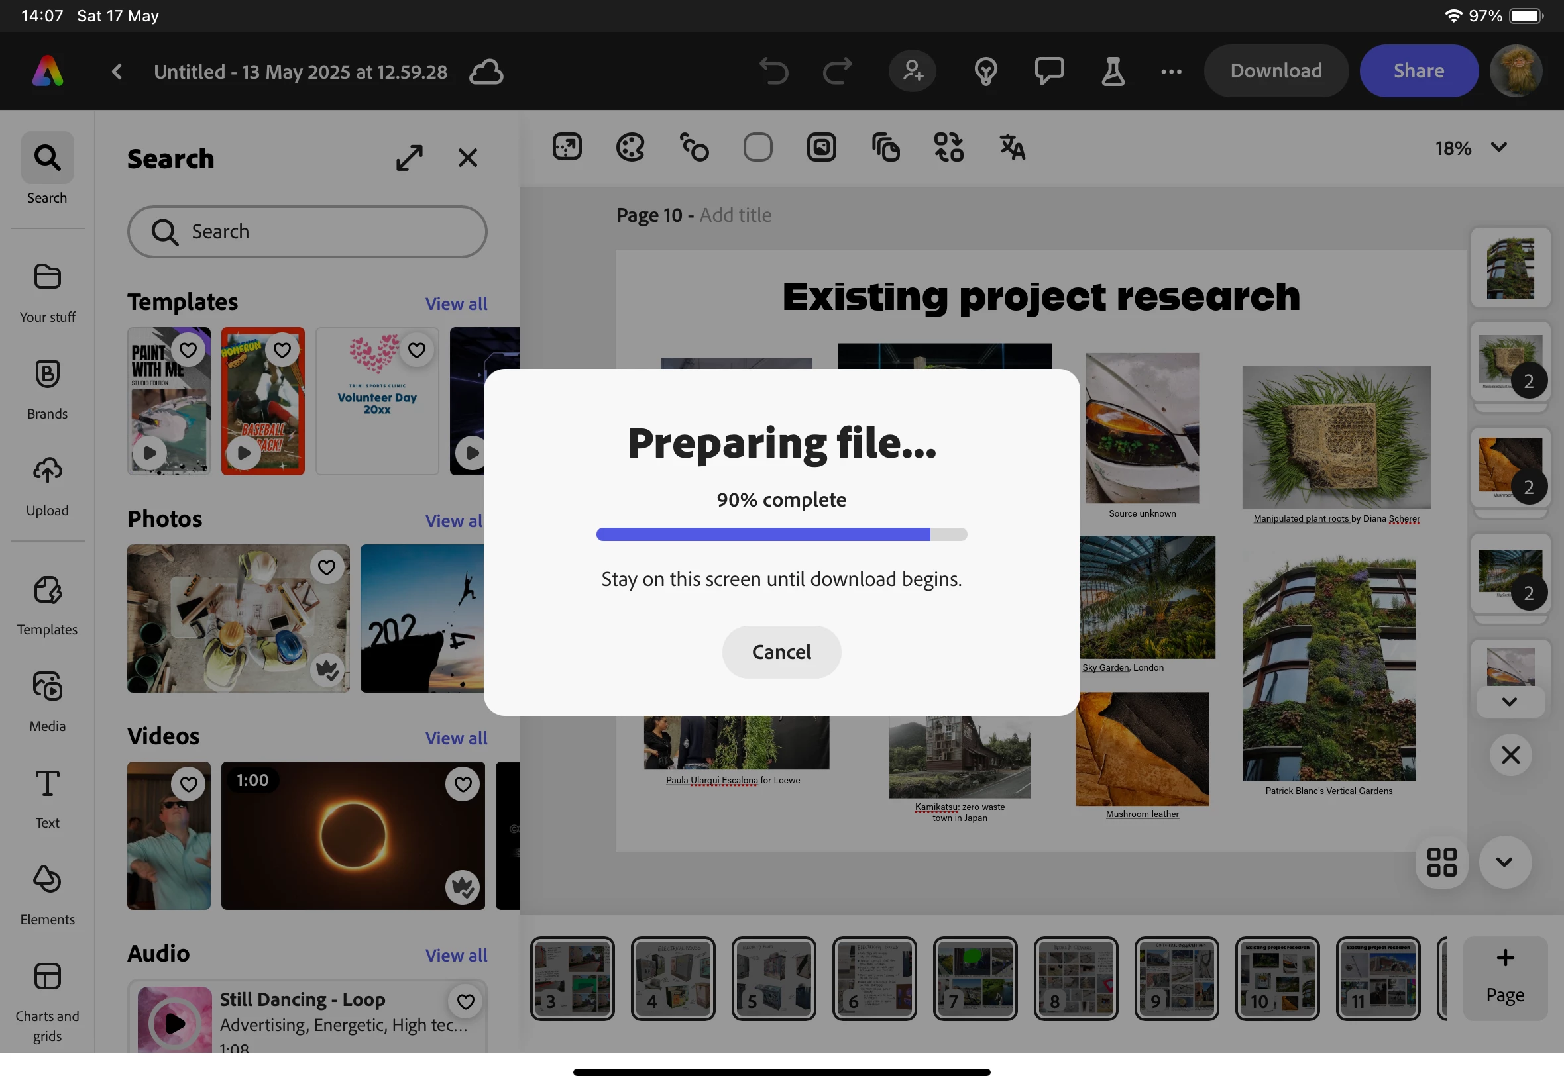Click the Undo arrow icon
This screenshot has height=1086, width=1564.
click(x=774, y=71)
